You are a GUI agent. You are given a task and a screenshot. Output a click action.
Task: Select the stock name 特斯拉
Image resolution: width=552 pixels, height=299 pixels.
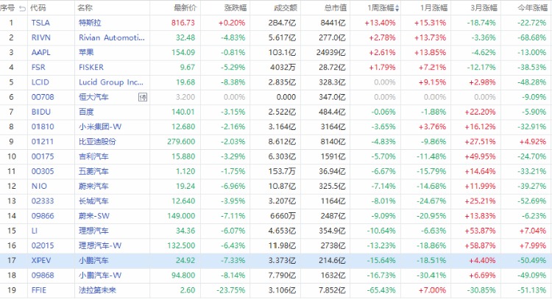(90, 23)
